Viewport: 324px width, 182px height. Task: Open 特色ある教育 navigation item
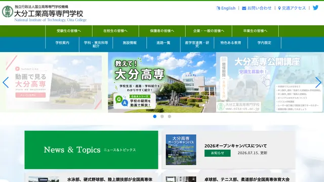(x=231, y=43)
